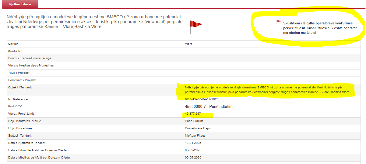
Task: Click the Njoftuar Fituesi status value in table
Action: [x=195, y=136]
